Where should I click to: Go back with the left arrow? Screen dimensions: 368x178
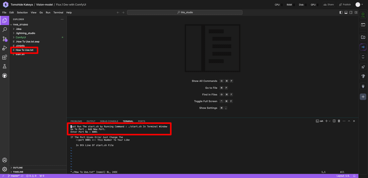(x=118, y=12)
